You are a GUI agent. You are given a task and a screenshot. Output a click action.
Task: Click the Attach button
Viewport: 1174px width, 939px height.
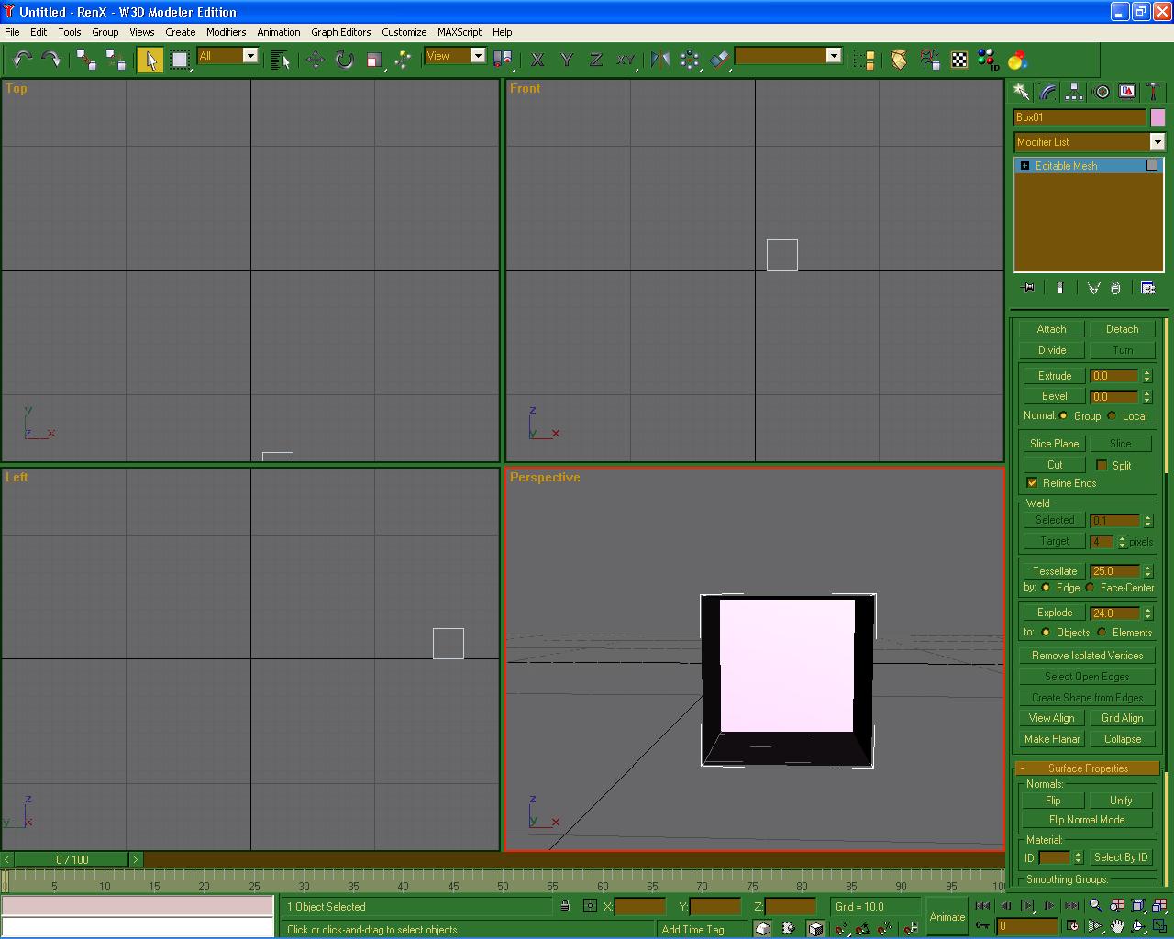1051,329
